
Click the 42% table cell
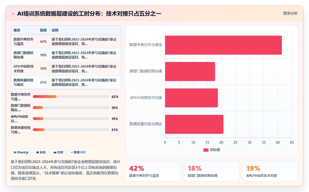43,42
